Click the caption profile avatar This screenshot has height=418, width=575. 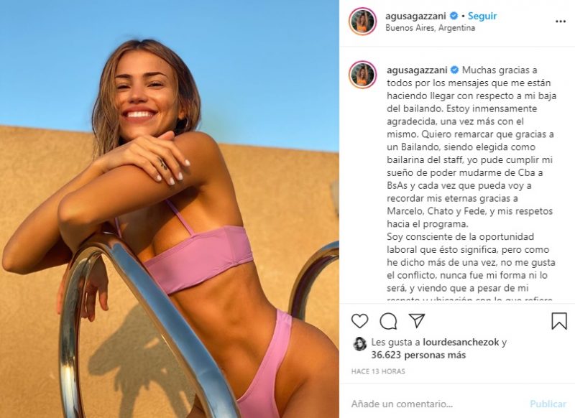click(363, 75)
